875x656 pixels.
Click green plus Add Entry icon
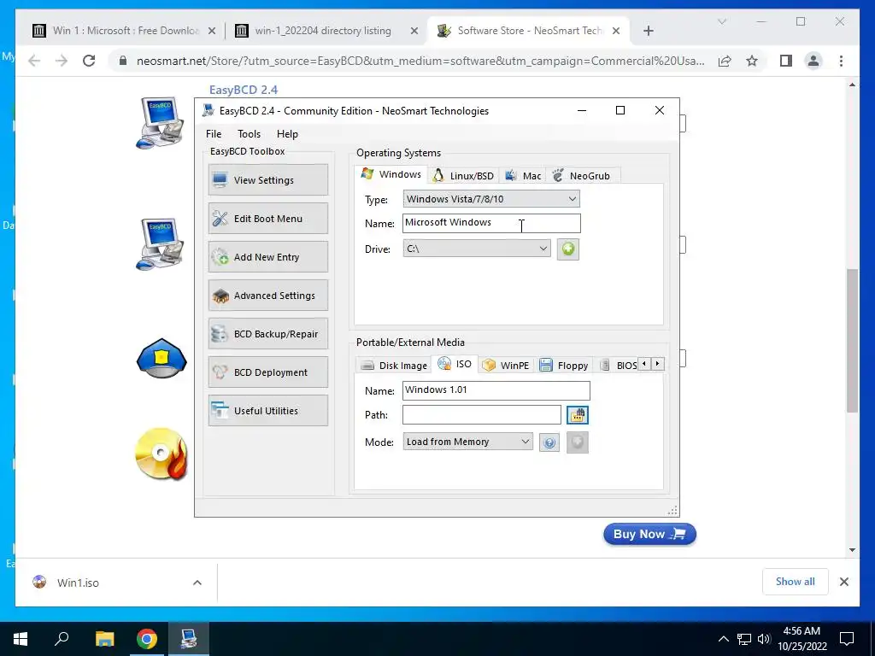pos(568,249)
